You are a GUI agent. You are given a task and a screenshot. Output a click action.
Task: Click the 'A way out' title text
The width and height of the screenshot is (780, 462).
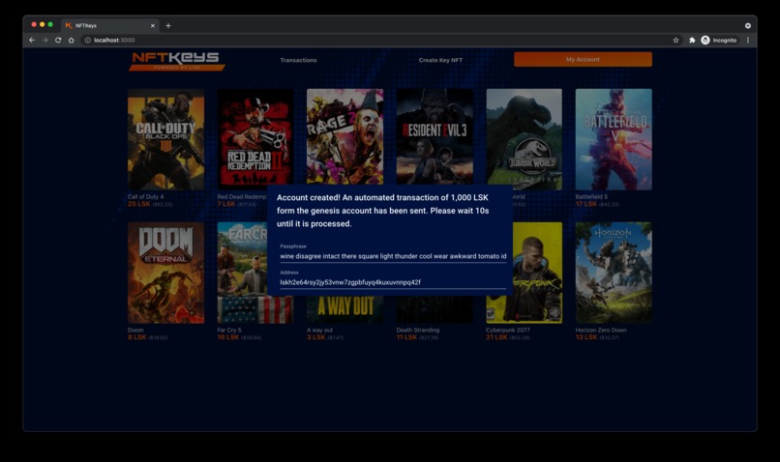tap(319, 330)
